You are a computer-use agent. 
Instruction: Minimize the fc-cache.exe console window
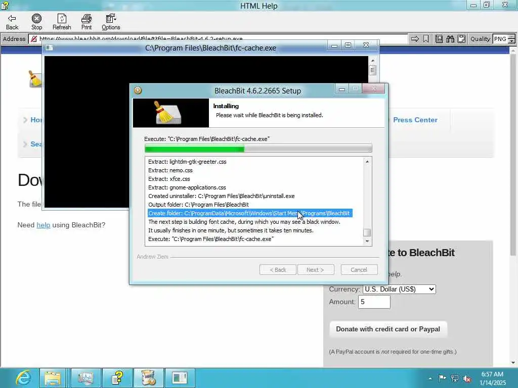pyautogui.click(x=334, y=45)
